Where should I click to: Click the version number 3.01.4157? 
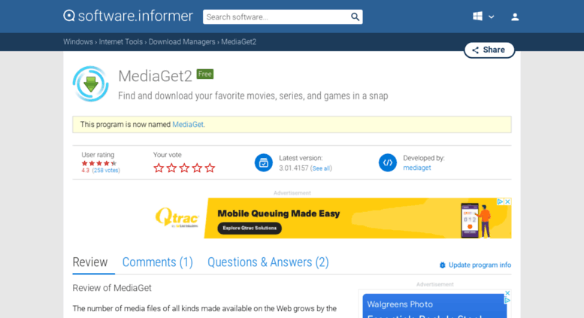294,168
